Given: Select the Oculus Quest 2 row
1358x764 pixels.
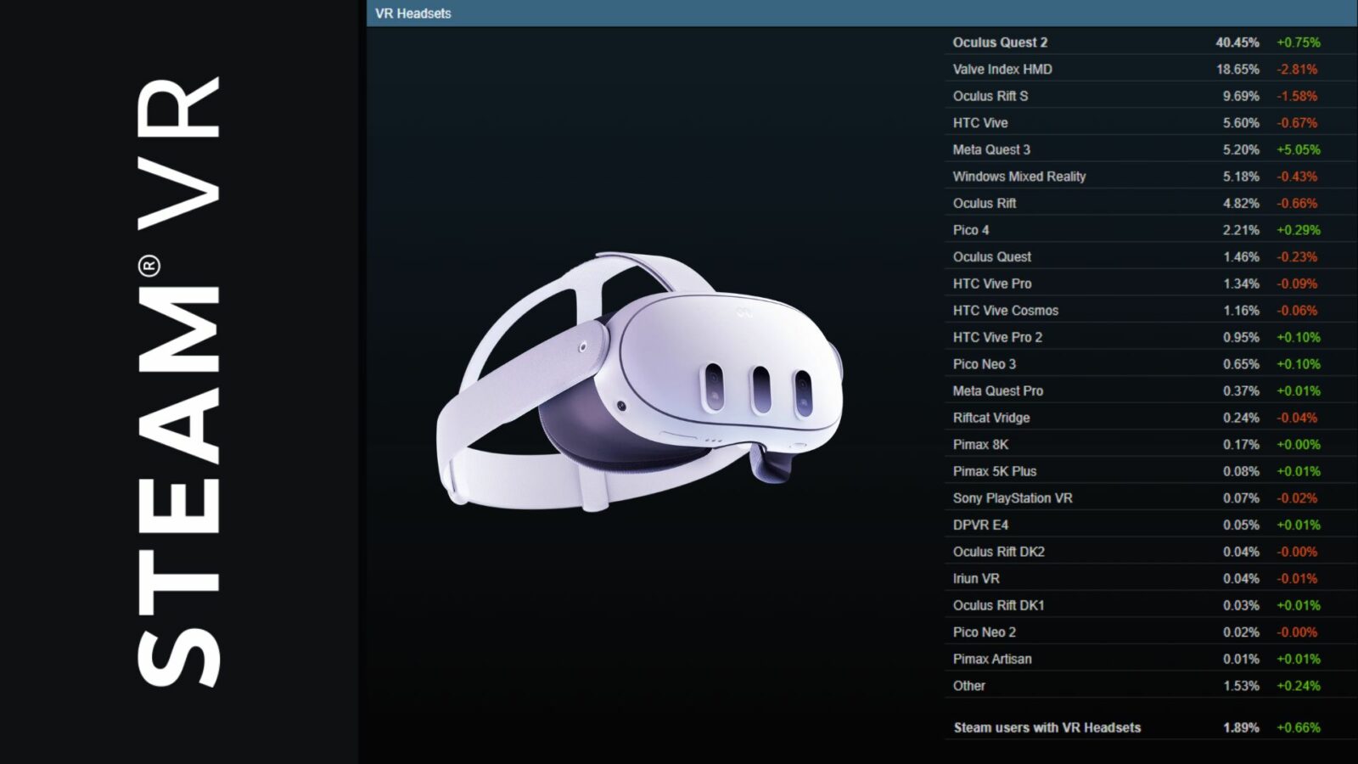Looking at the screenshot, I should [x=1000, y=42].
